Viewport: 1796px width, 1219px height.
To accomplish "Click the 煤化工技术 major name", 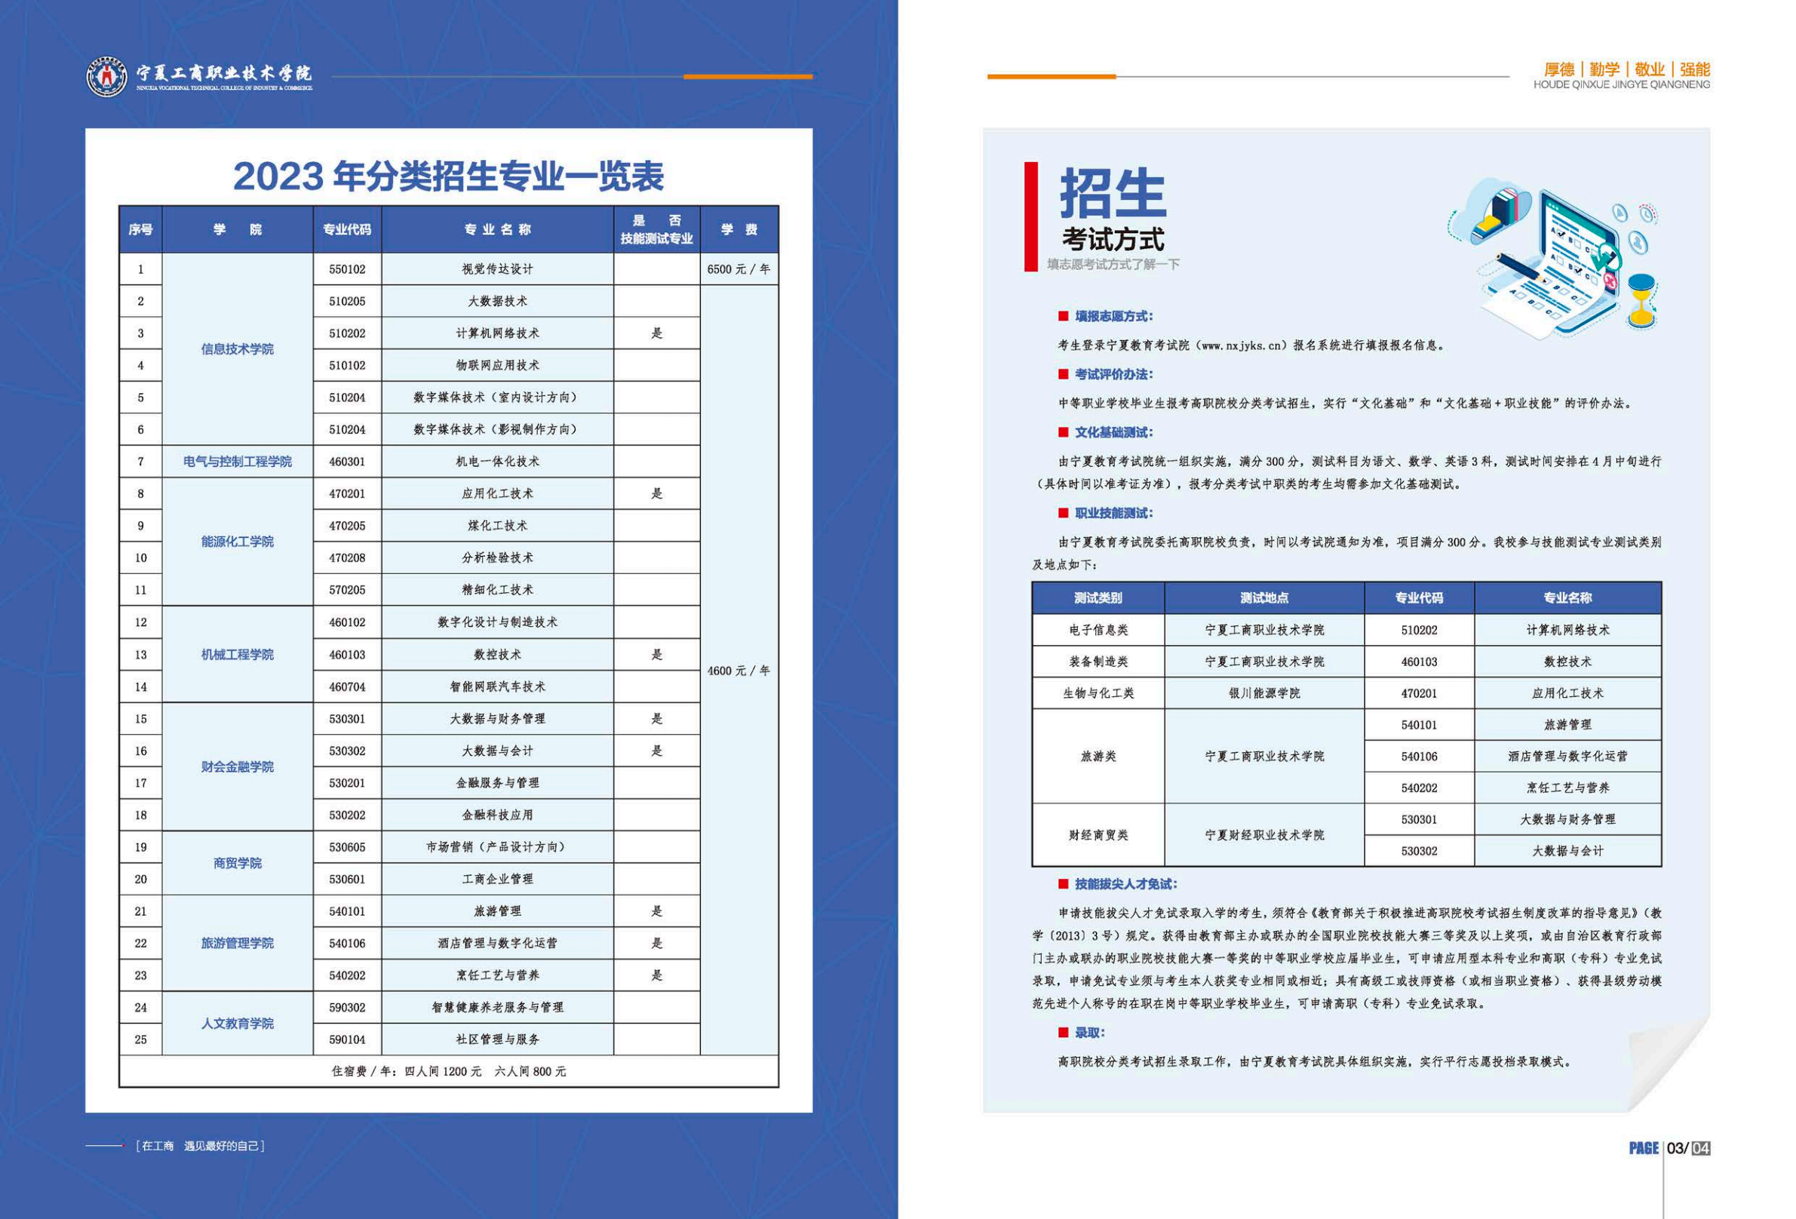I will [498, 526].
